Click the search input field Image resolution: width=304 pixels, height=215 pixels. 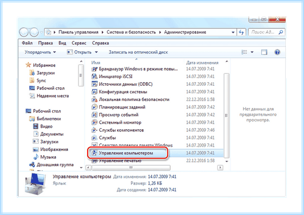pos(263,32)
